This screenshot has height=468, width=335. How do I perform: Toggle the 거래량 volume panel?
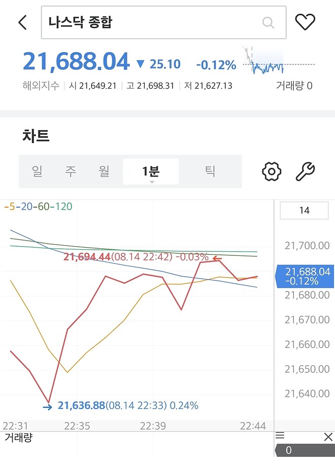click(19, 436)
